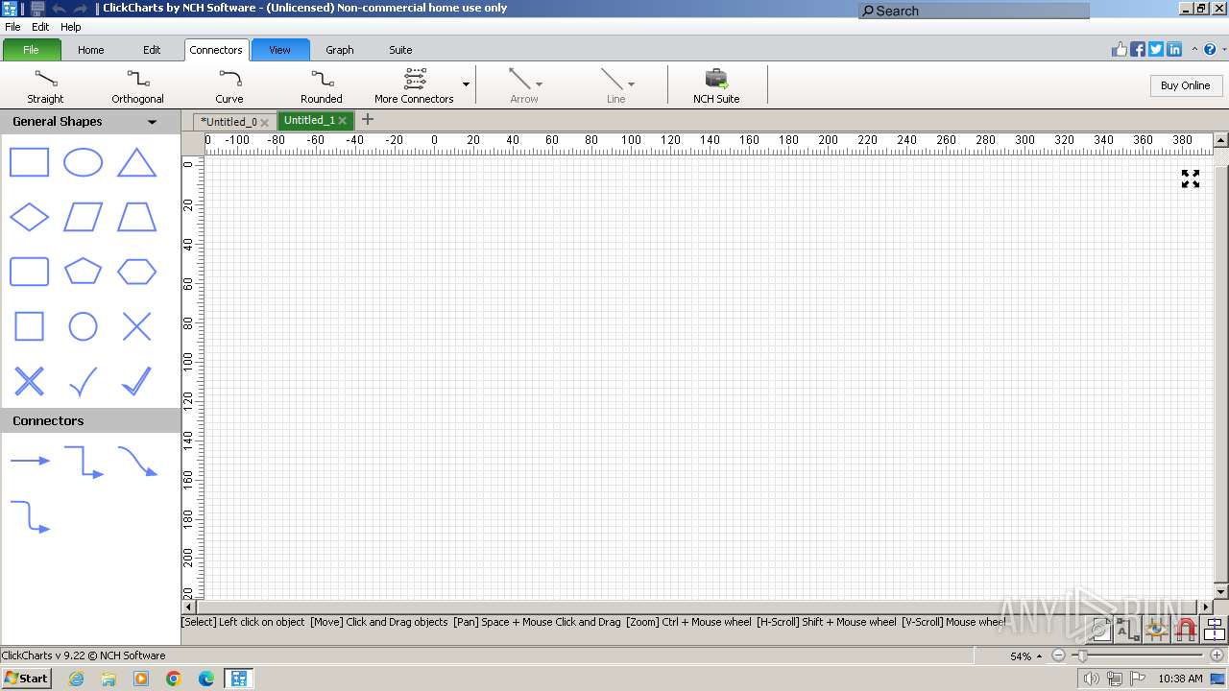This screenshot has width=1229, height=691.
Task: Choose the orthogonal arrow connector in sidebar
Action: tap(84, 462)
